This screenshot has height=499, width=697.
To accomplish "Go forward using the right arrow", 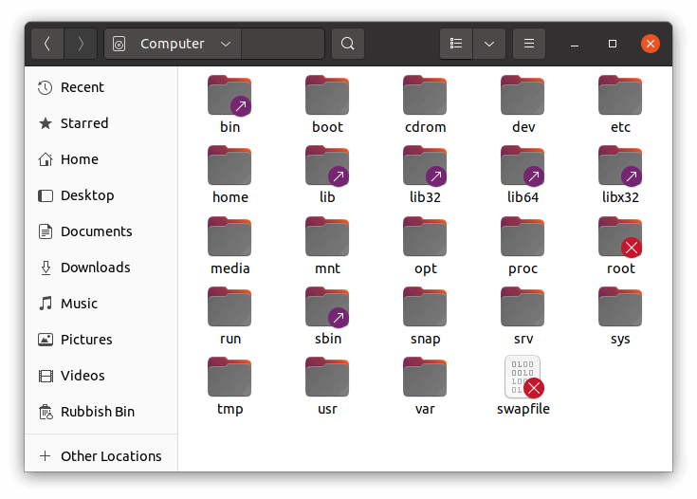I will pos(81,44).
